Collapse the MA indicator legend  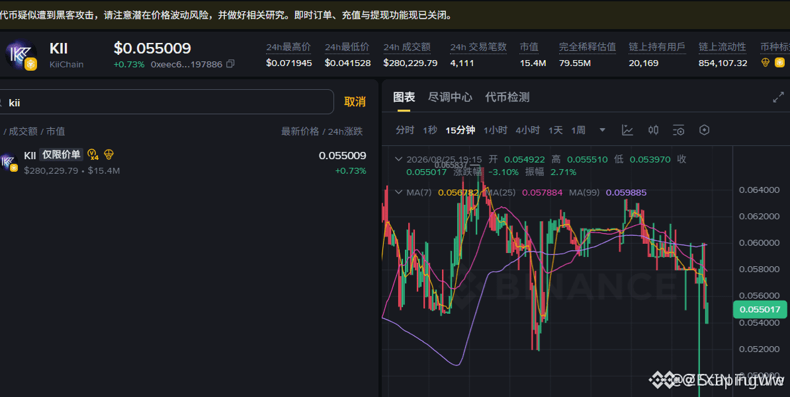coord(398,192)
